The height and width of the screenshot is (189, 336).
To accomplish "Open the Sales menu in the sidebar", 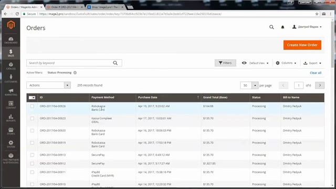I will coord(11,52).
